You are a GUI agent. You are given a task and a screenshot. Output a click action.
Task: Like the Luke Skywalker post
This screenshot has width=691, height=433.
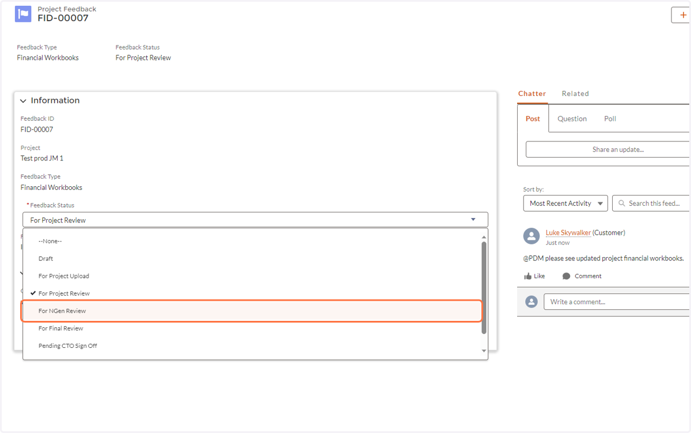534,276
